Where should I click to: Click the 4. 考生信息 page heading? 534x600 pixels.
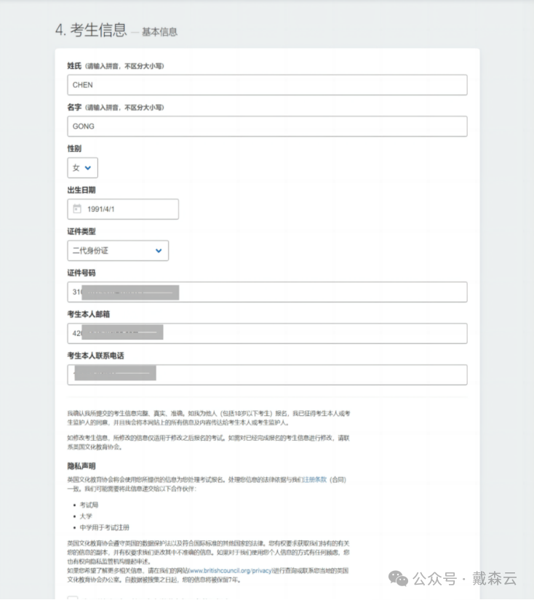pyautogui.click(x=91, y=30)
